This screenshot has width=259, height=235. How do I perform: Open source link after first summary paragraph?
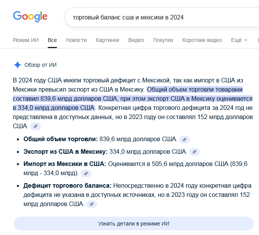[x=36, y=126]
